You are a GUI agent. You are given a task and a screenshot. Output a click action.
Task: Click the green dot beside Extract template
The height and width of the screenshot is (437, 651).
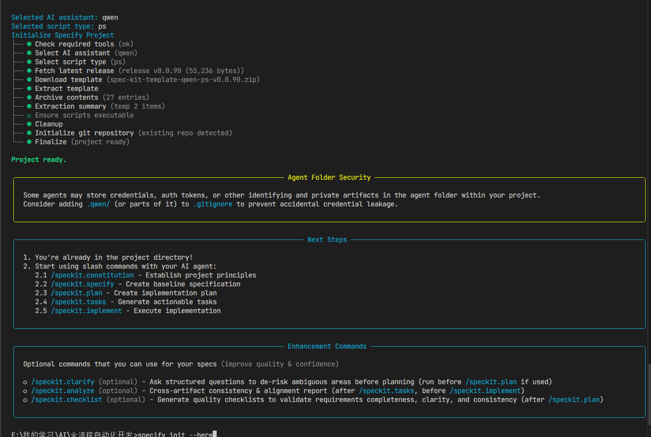(29, 89)
